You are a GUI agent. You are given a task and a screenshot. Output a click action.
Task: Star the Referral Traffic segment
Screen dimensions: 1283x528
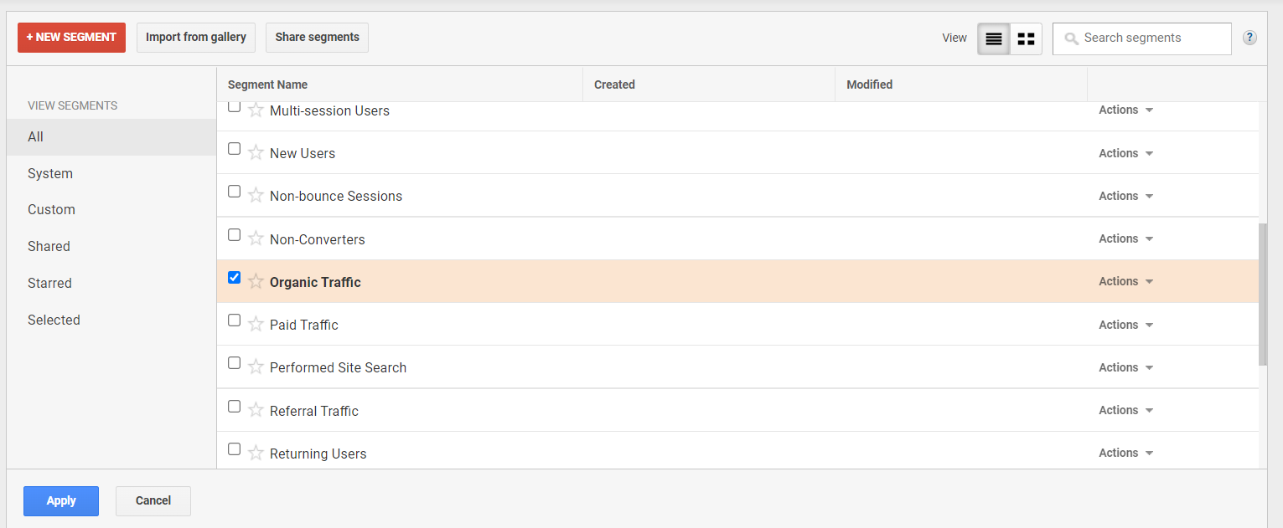pos(256,411)
